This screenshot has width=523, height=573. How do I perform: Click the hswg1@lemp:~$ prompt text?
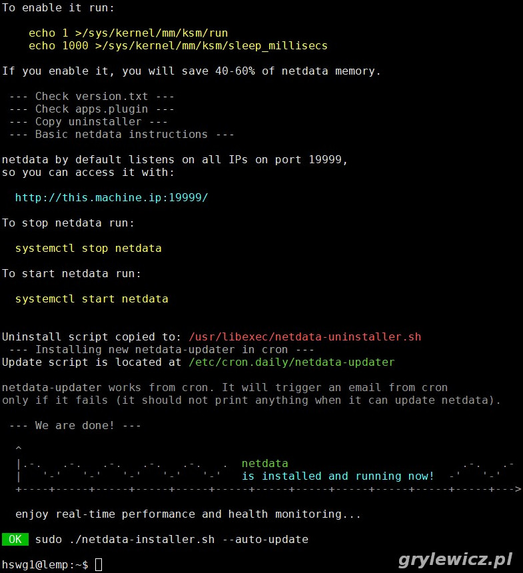click(x=45, y=564)
